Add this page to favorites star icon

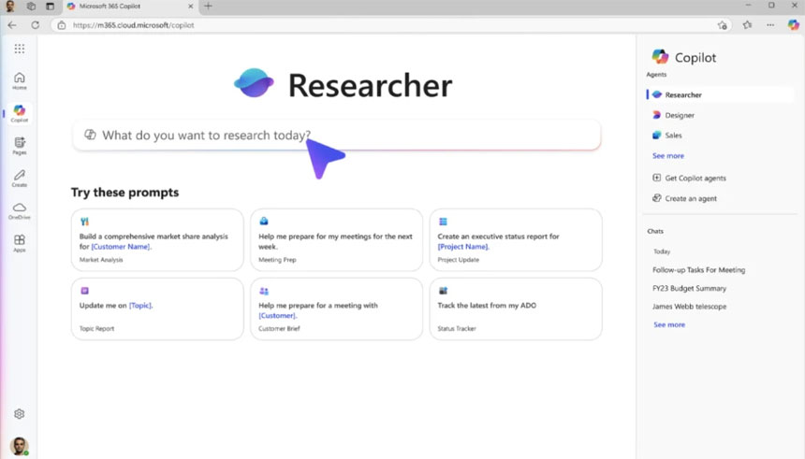(723, 25)
